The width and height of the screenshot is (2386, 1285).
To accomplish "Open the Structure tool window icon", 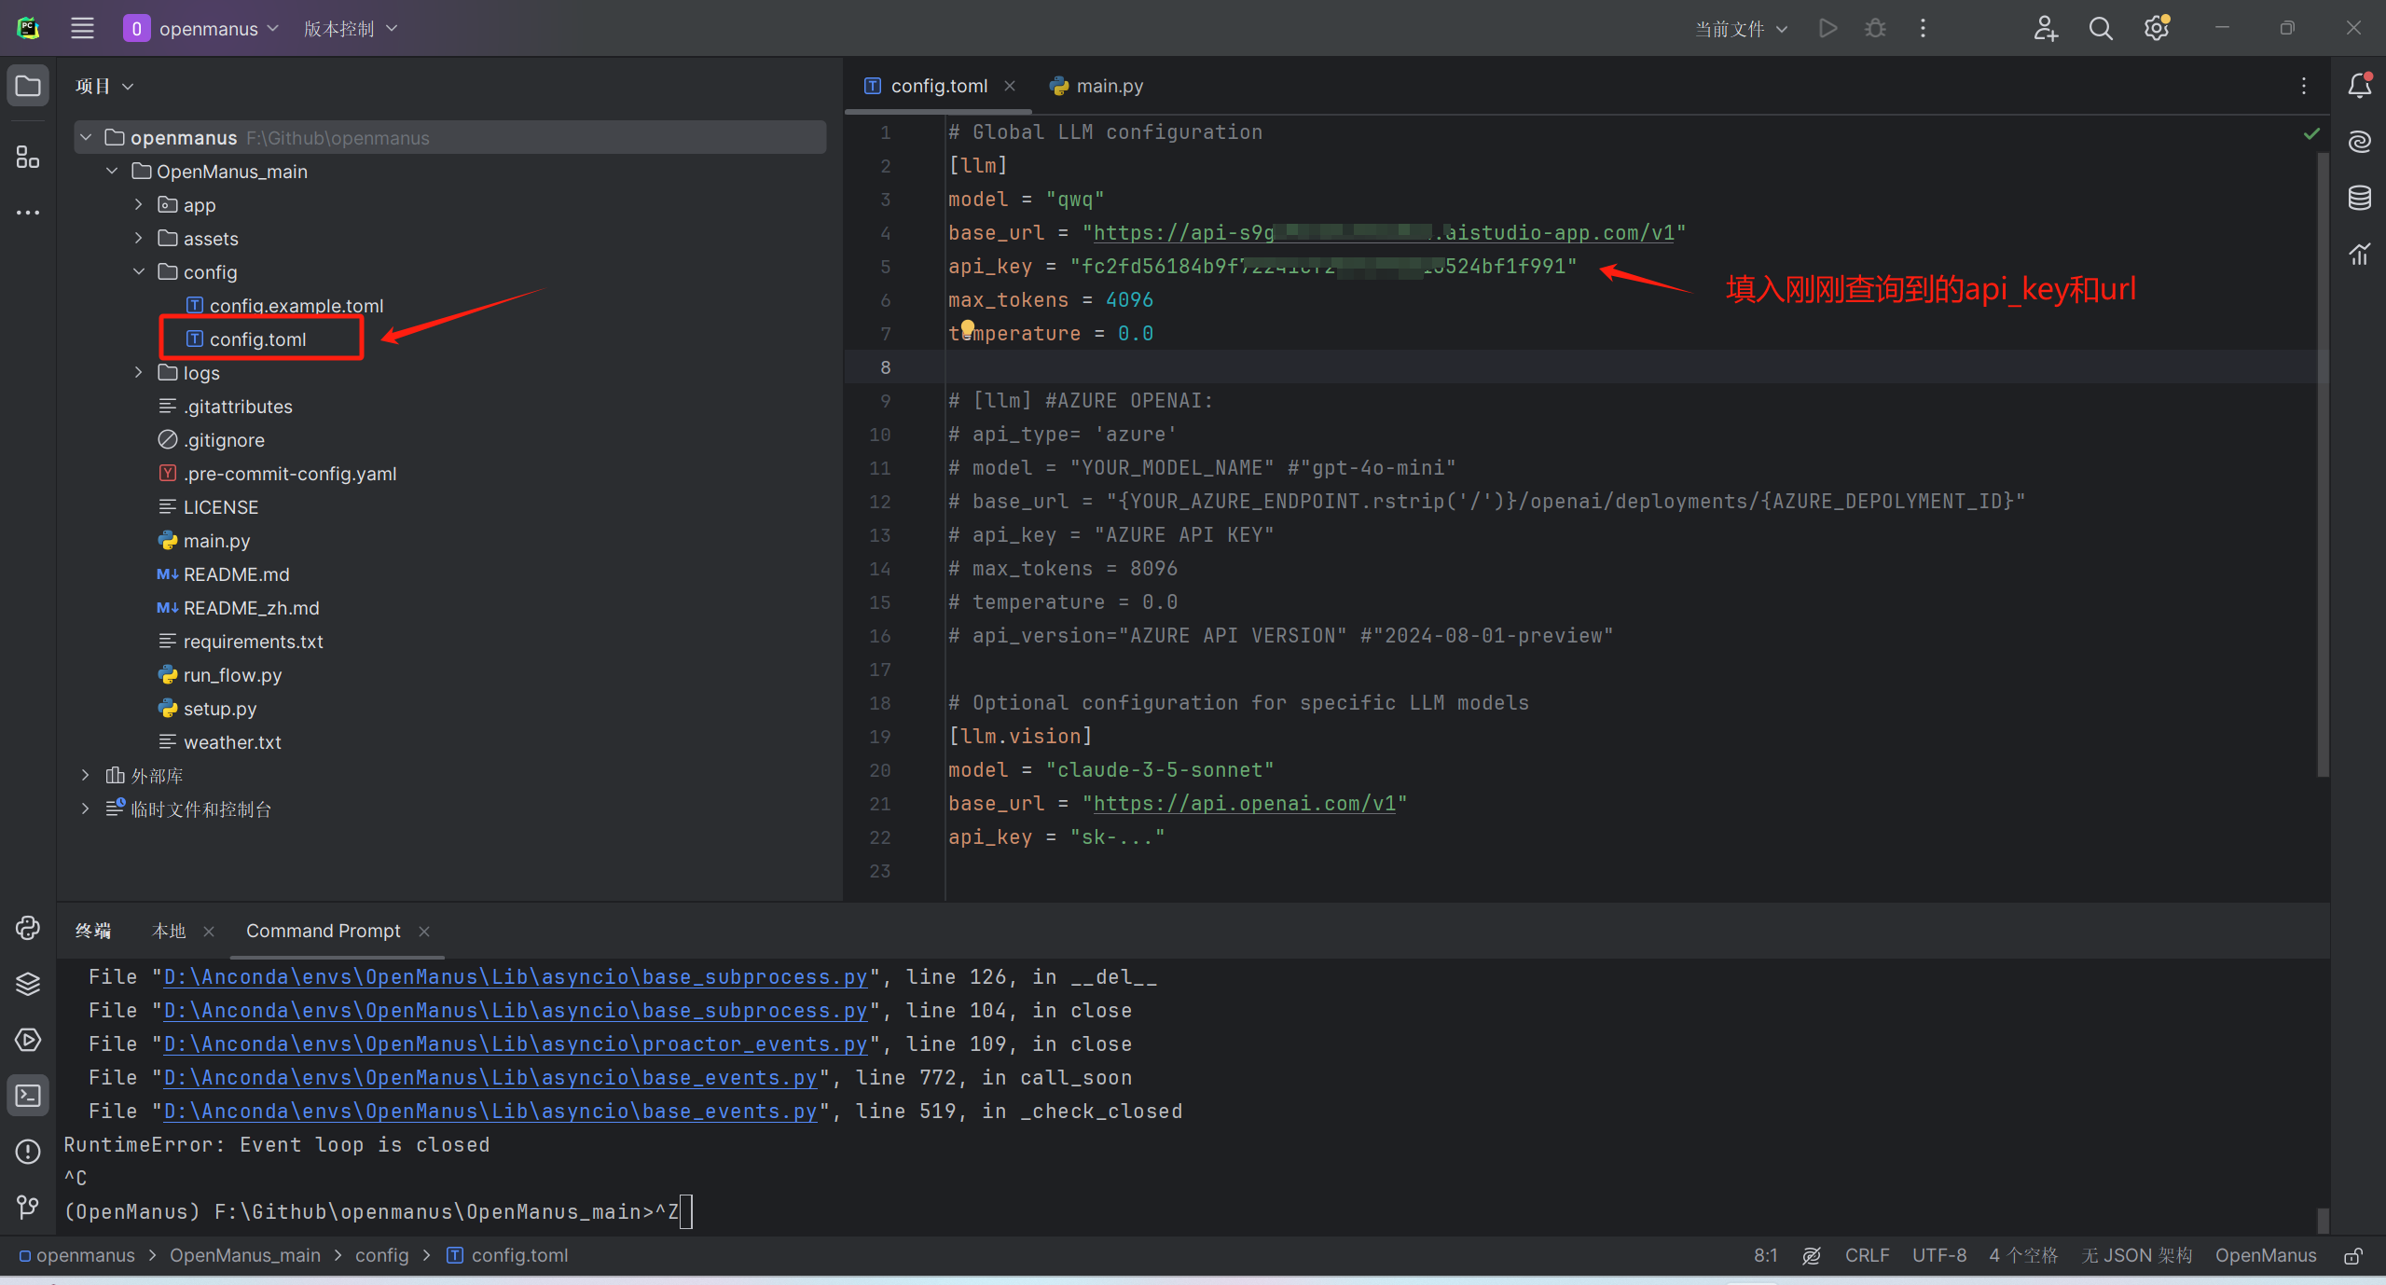I will tap(28, 157).
